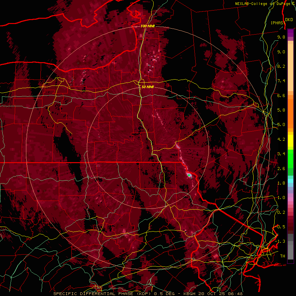
Task: Click the 5.8 value on color scale
Action: pos(281,110)
